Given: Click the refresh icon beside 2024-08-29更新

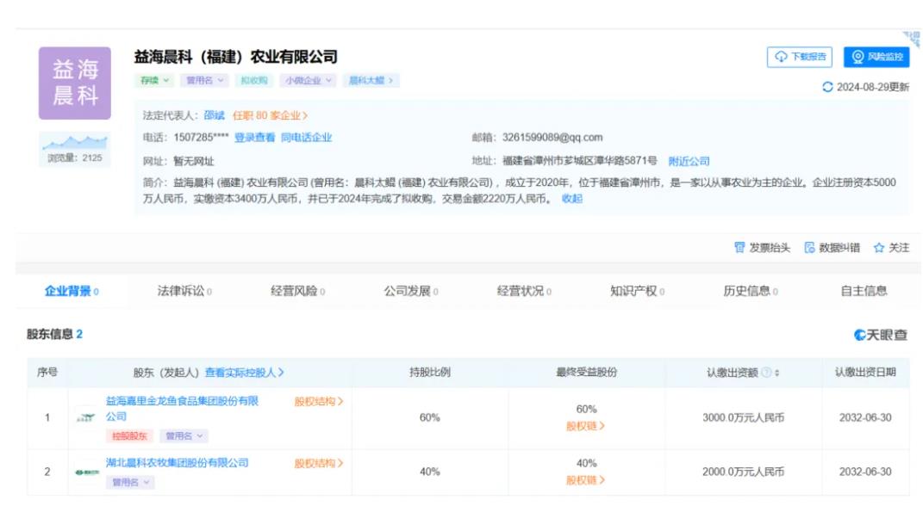Looking at the screenshot, I should coord(827,87).
